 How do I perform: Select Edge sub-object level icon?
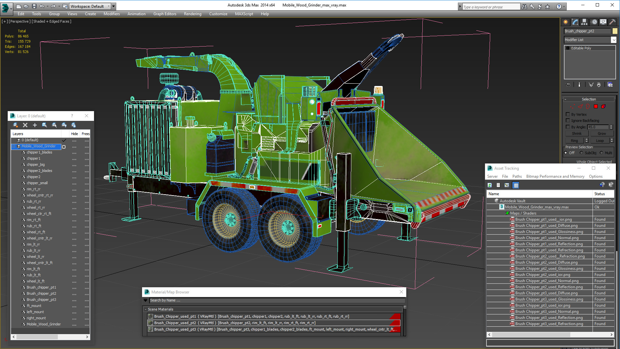tap(580, 106)
